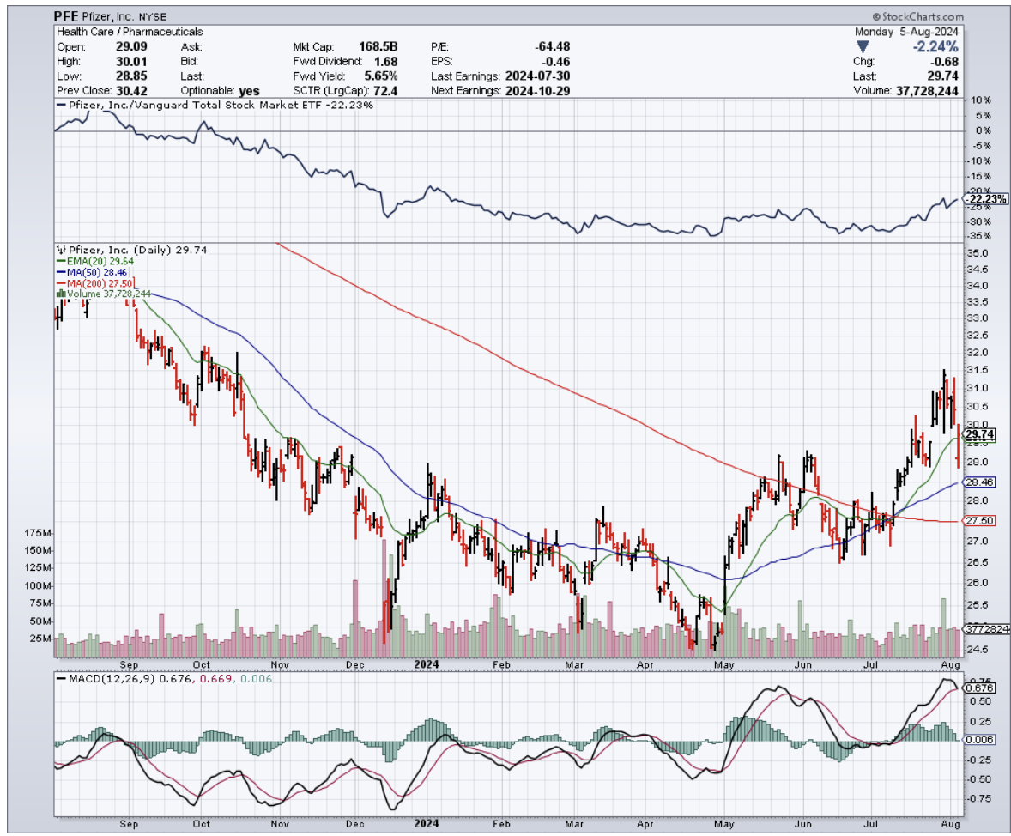This screenshot has height=836, width=1011.
Task: Click the green volume bars legend icon
Action: coord(60,294)
